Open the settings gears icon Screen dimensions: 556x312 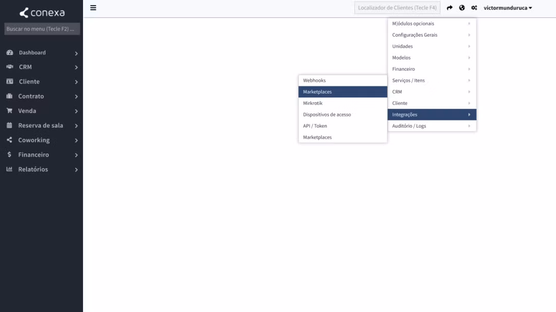pyautogui.click(x=474, y=8)
